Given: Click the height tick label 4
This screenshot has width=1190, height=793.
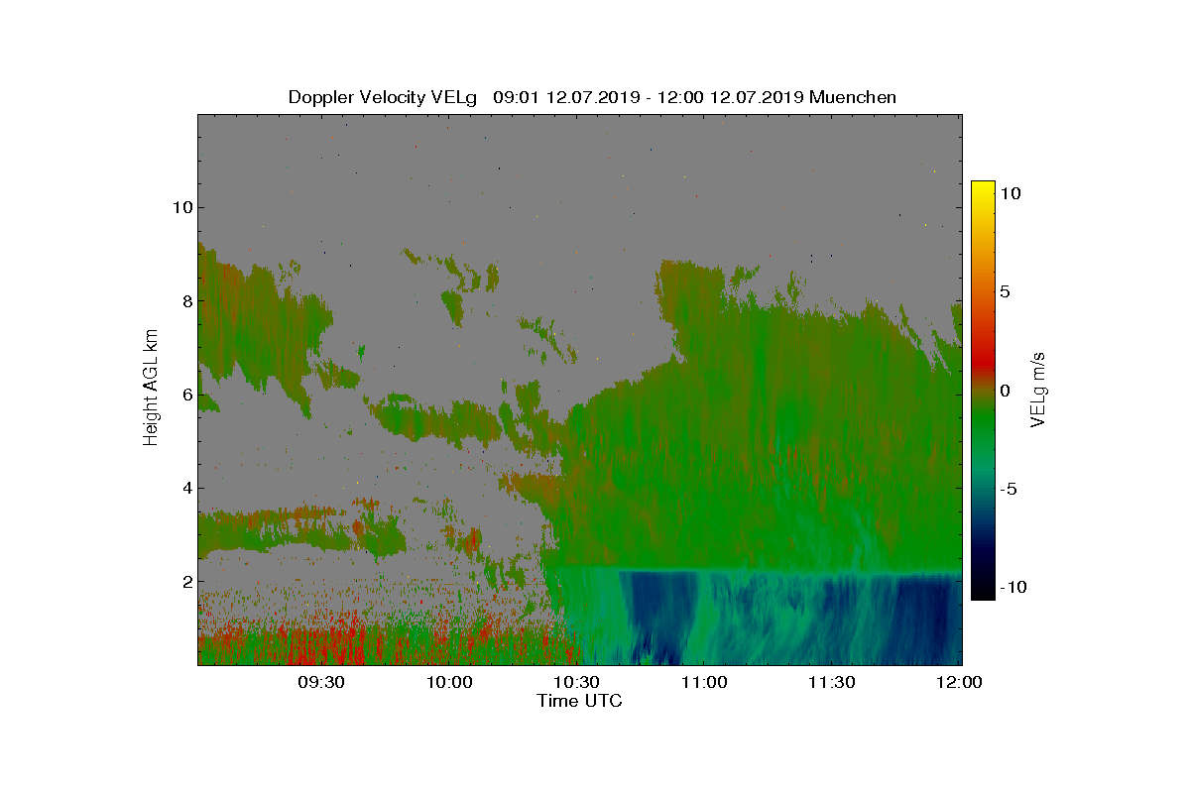Looking at the screenshot, I should [x=185, y=488].
